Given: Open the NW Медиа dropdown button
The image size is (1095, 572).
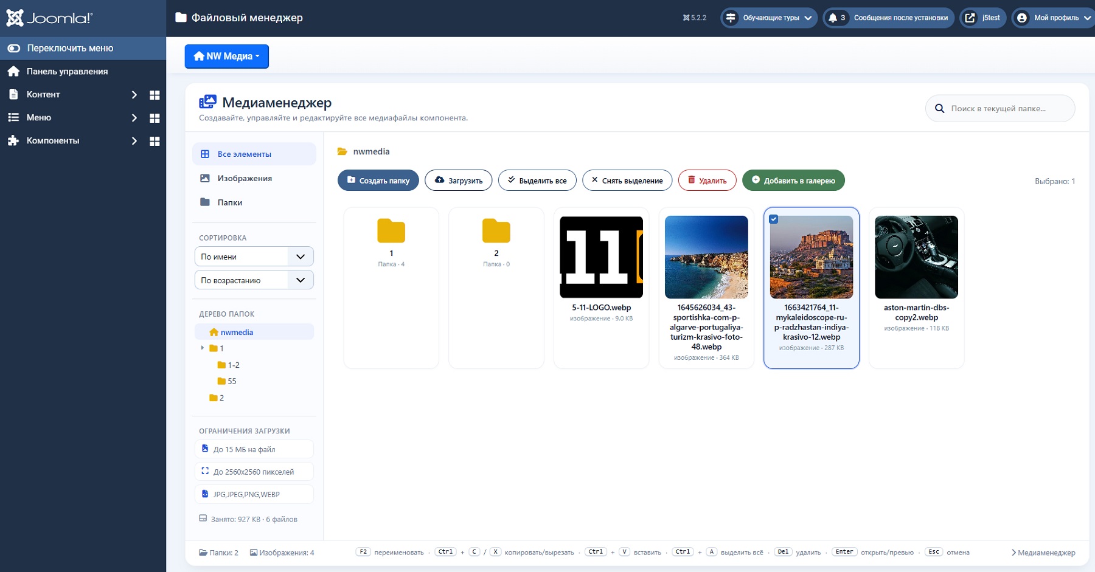Looking at the screenshot, I should click(x=227, y=57).
